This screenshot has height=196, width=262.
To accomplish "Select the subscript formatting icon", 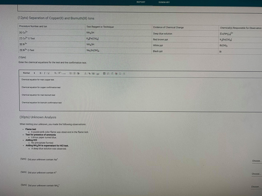I will pyautogui.click(x=55, y=73).
